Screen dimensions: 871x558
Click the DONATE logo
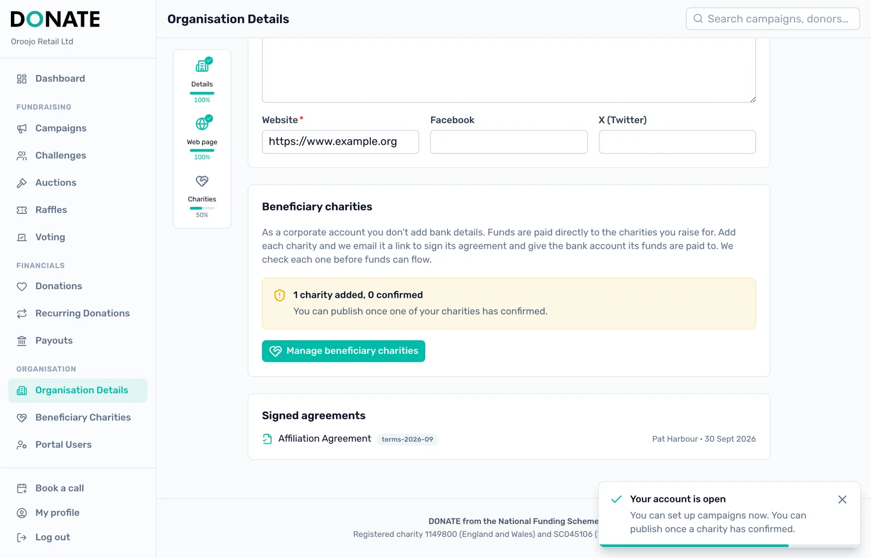[55, 19]
